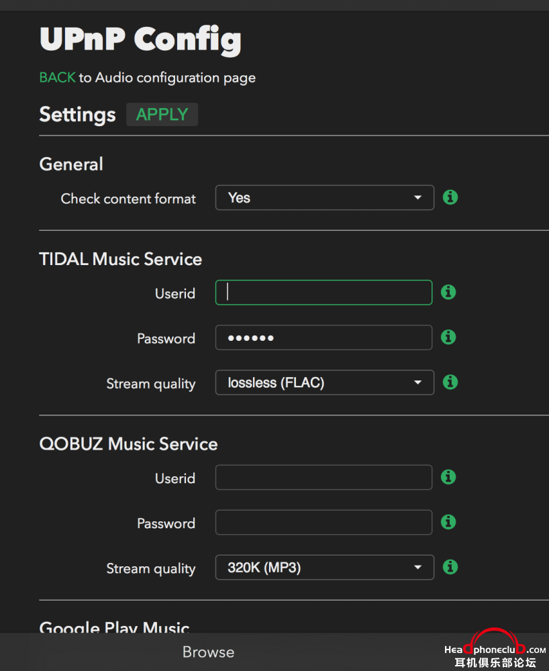The image size is (549, 671).
Task: Click info icon beside QOBUZ Stream quality
Action: [450, 567]
